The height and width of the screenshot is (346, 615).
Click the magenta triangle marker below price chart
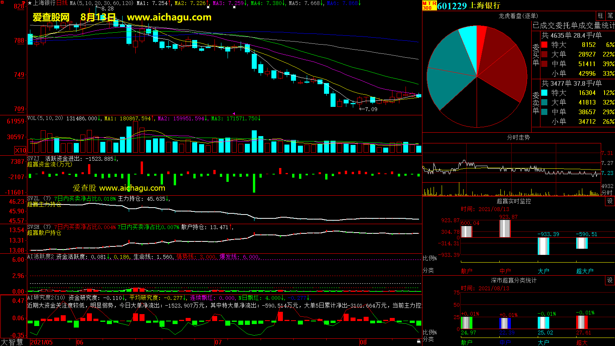coord(234,113)
